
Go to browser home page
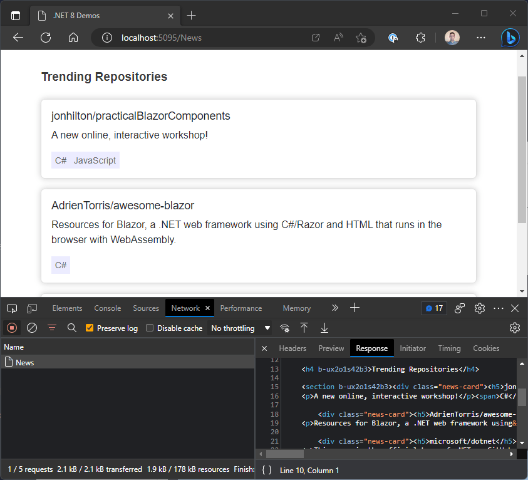point(73,38)
